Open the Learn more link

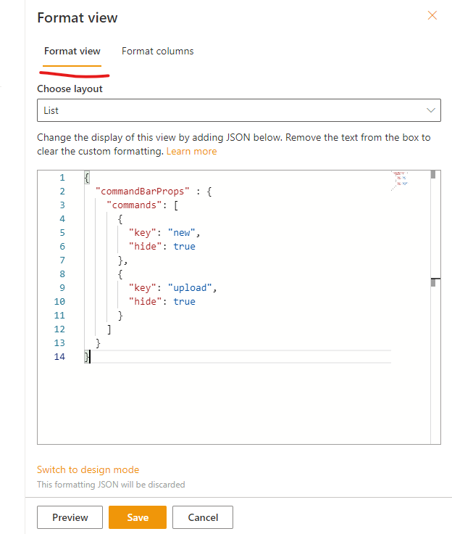click(x=191, y=151)
